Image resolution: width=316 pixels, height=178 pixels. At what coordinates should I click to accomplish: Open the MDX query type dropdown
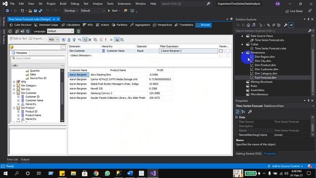(54, 40)
